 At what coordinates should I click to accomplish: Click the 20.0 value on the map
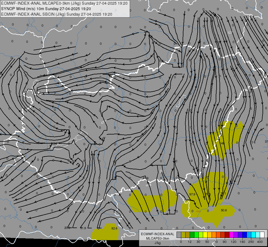(67, 228)
